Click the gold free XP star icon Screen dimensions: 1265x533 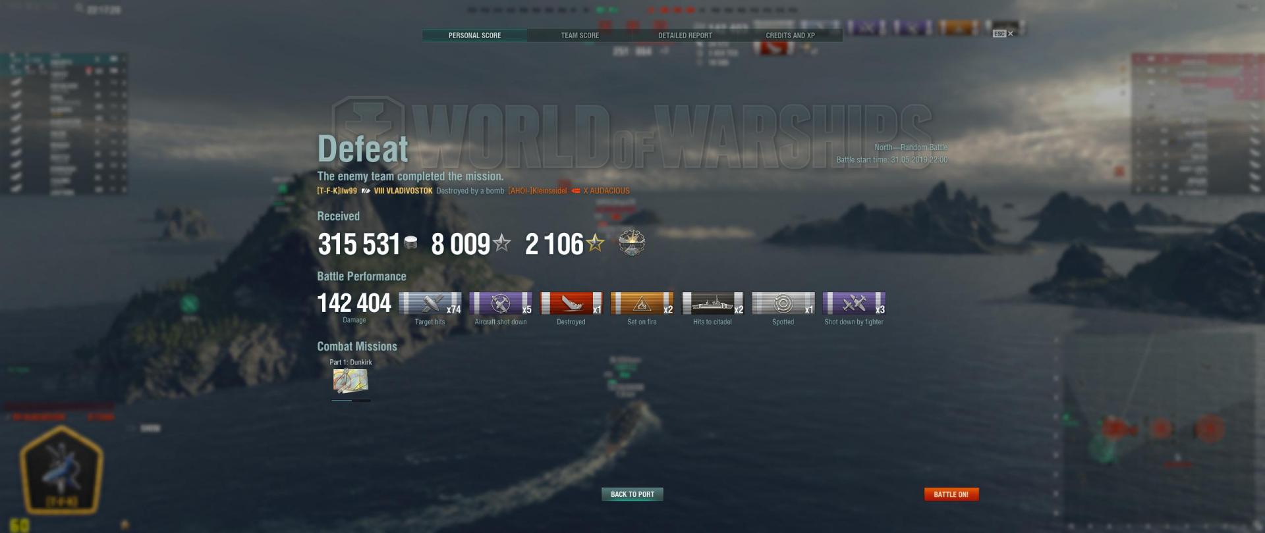click(596, 243)
